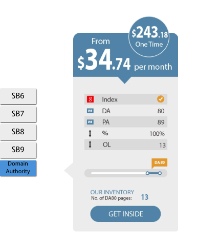The width and height of the screenshot is (198, 247).
Task: Select the SB6 tab
Action: [x=18, y=96]
